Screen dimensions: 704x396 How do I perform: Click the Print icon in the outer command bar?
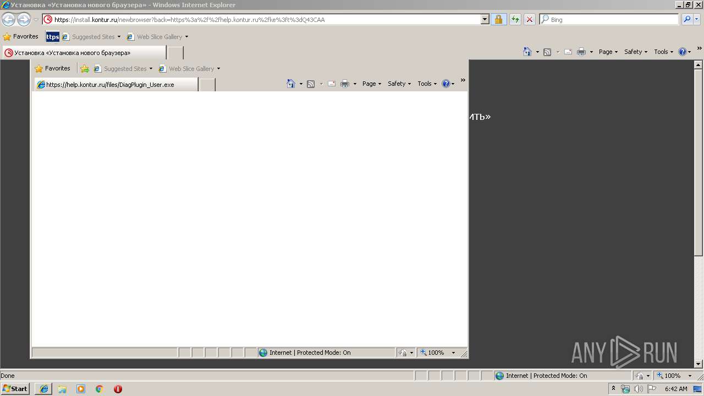581,52
